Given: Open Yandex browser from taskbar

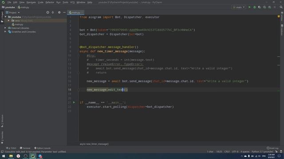Looking at the screenshot, I should (x=18, y=156).
